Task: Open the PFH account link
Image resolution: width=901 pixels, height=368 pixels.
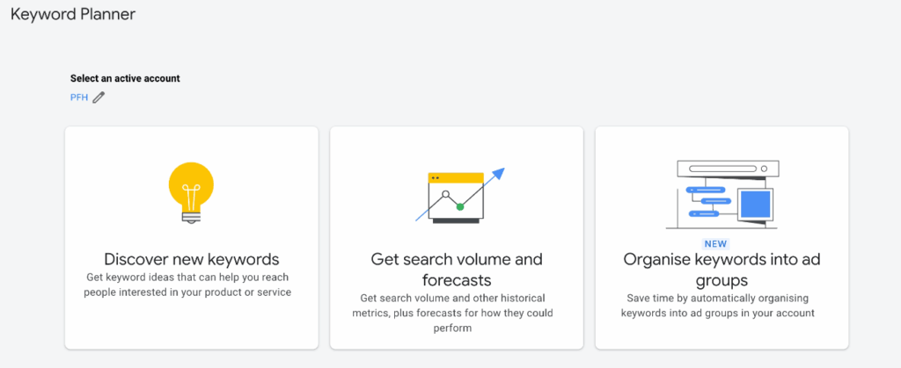Action: coord(78,97)
